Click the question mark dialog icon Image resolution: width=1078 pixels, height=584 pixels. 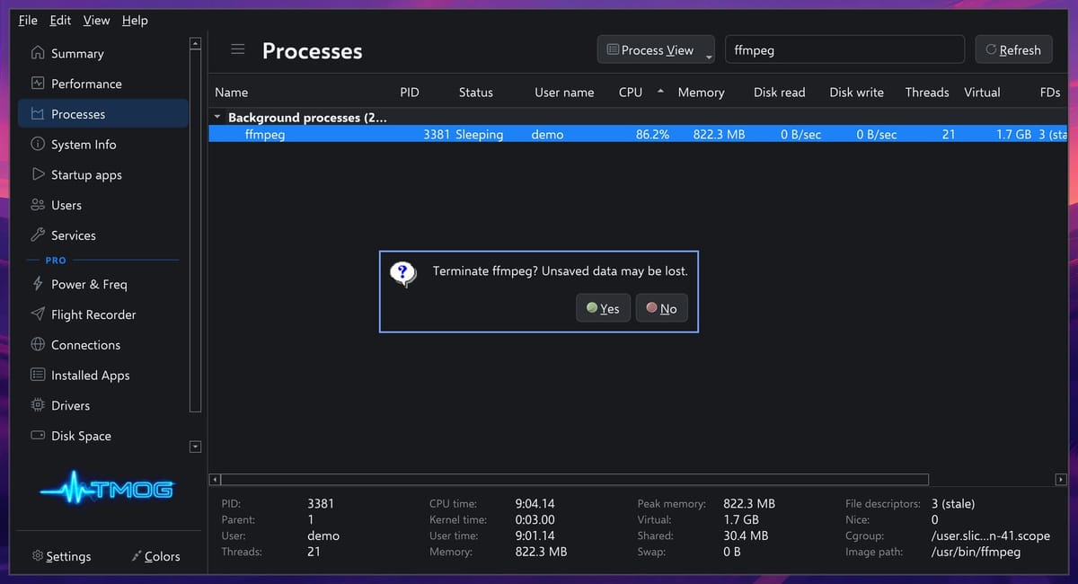tap(403, 273)
